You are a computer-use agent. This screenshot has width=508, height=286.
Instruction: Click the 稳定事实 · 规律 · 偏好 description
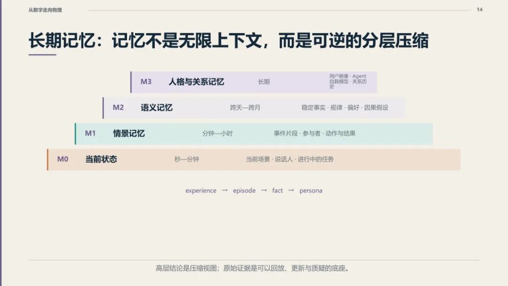click(x=345, y=108)
